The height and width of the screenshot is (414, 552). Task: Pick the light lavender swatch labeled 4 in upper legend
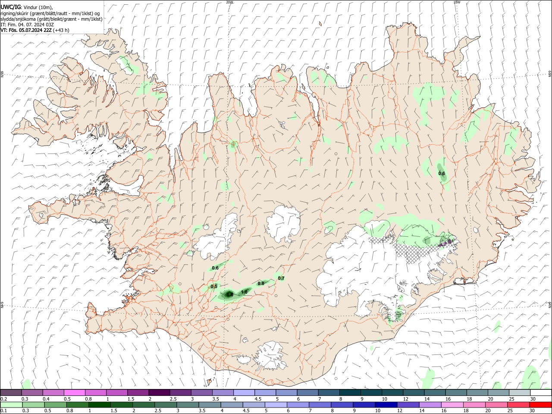(243, 392)
